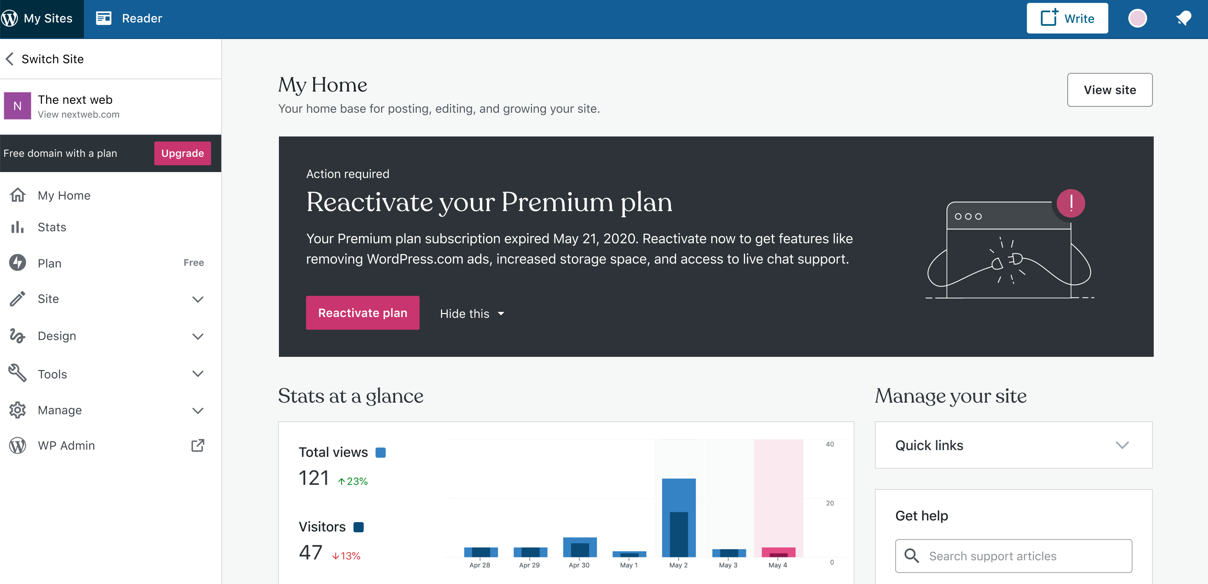
Task: Click the View site button
Action: coord(1109,90)
